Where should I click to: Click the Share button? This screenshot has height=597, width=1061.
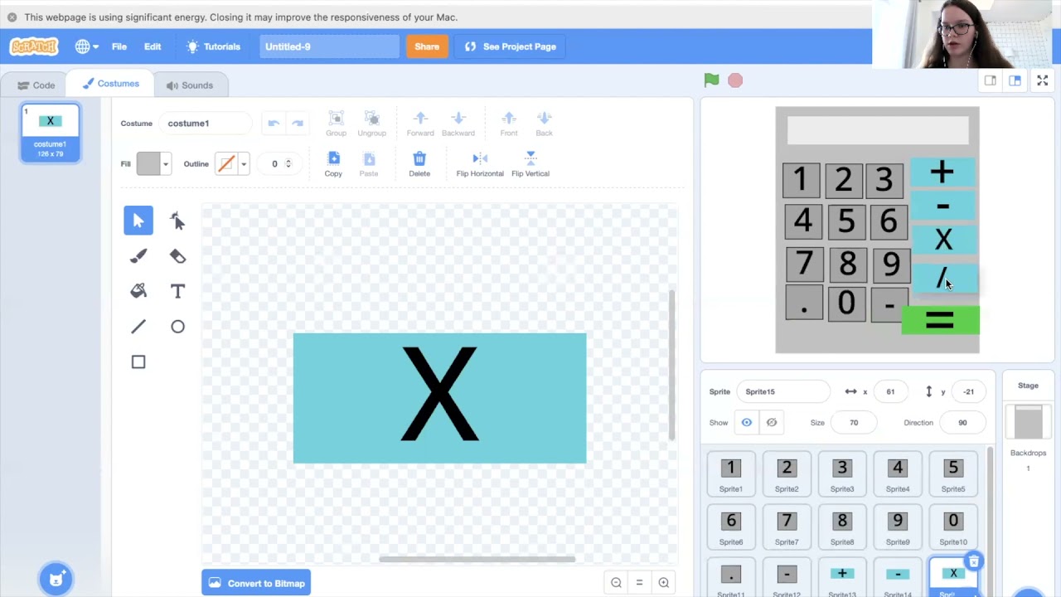[427, 46]
